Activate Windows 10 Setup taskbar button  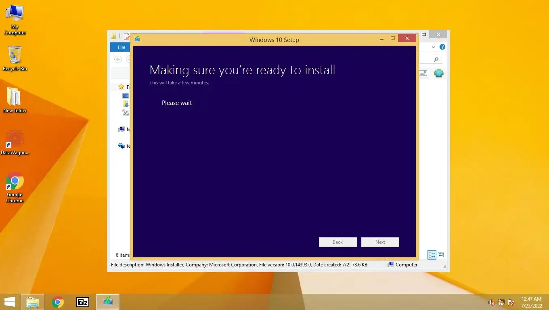(108, 302)
